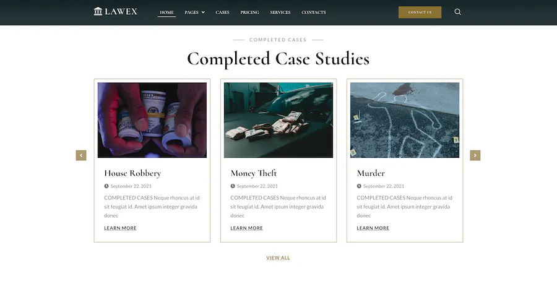557x284 pixels.
Task: Open the Murder case title
Action: pyautogui.click(x=371, y=173)
